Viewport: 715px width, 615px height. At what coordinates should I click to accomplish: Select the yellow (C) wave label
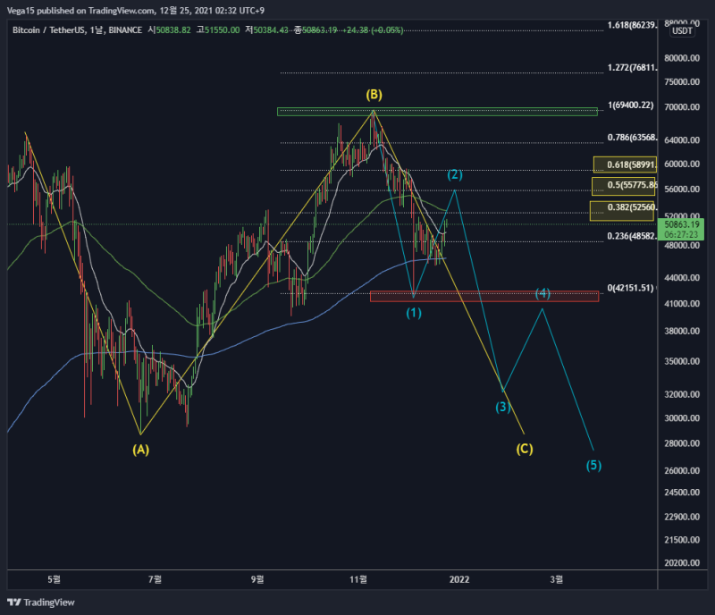point(525,449)
